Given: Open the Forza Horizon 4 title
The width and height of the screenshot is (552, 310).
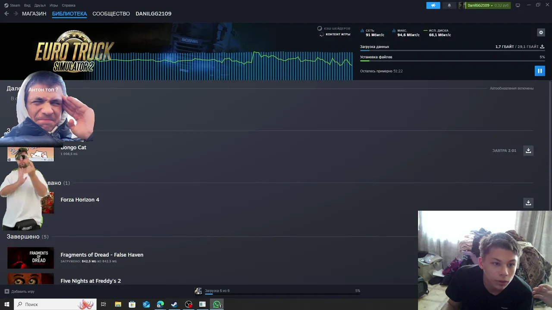Looking at the screenshot, I should click(80, 200).
